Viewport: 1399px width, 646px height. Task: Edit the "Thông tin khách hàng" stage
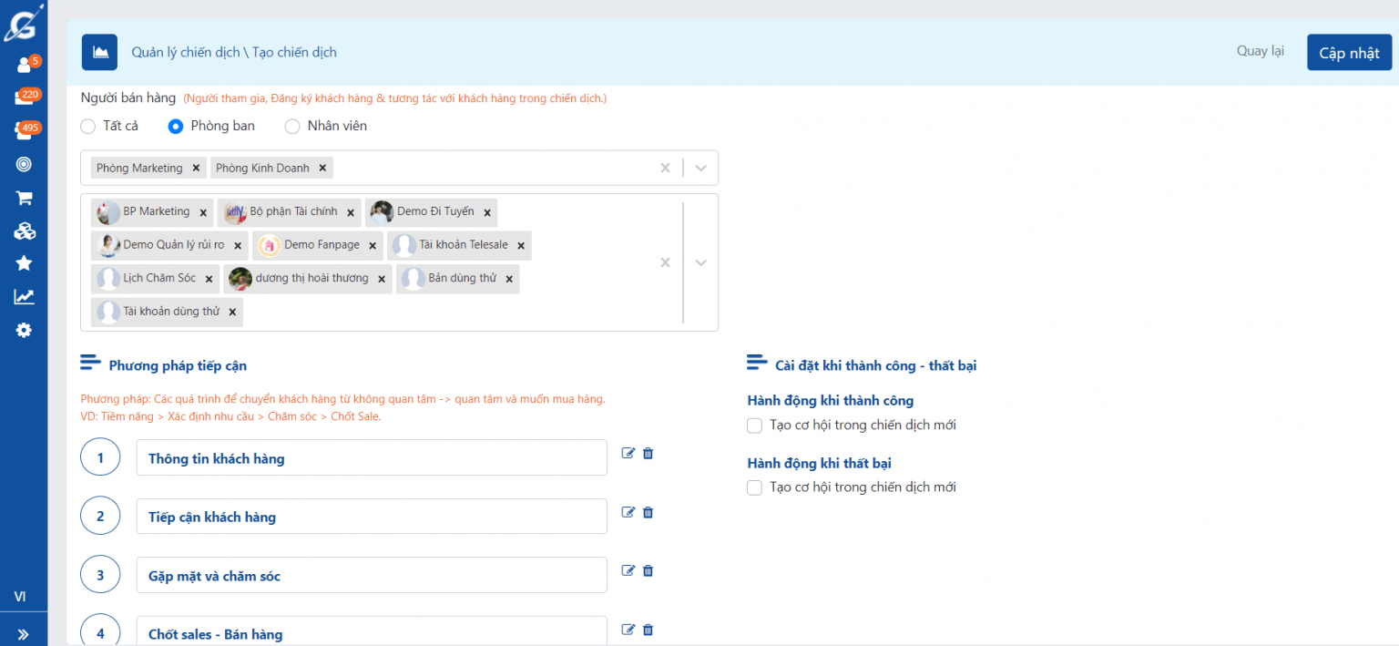click(628, 453)
